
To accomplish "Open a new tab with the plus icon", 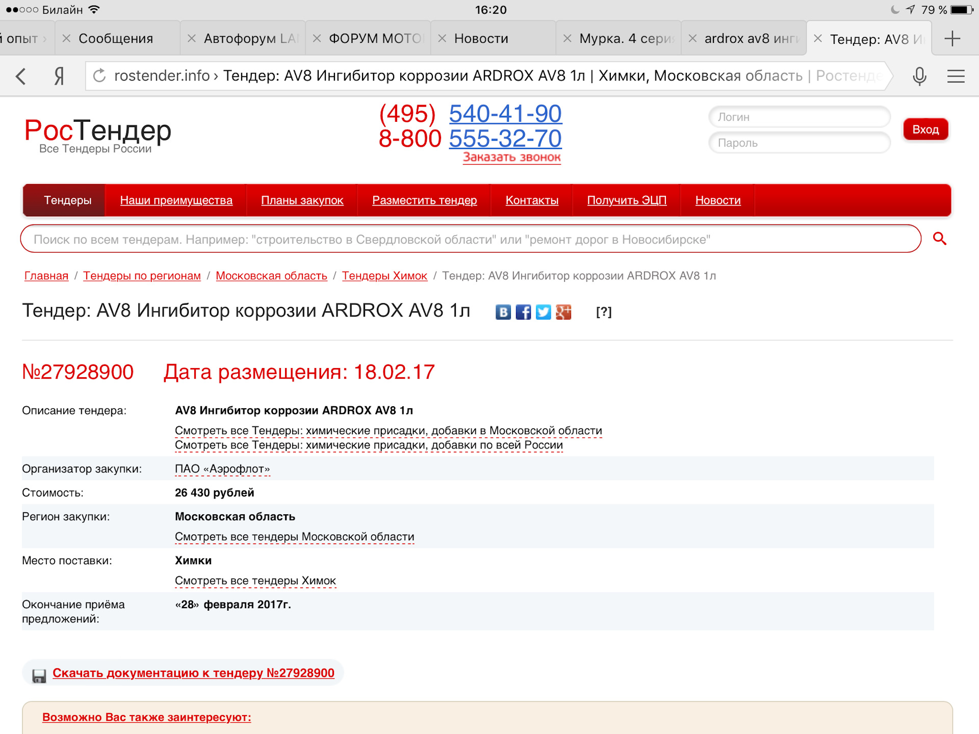I will point(952,39).
